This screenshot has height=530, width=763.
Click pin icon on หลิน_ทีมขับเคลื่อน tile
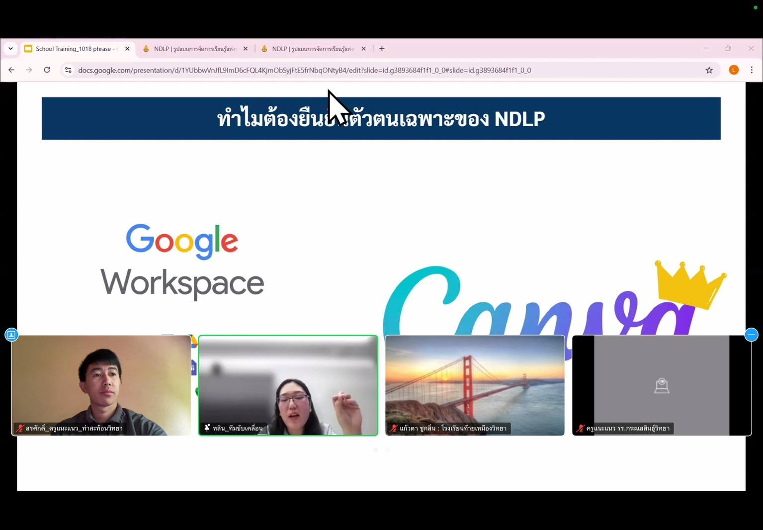207,428
